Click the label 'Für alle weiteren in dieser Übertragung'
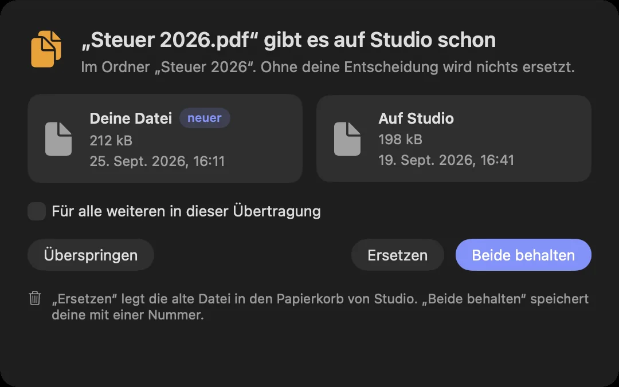 tap(186, 211)
